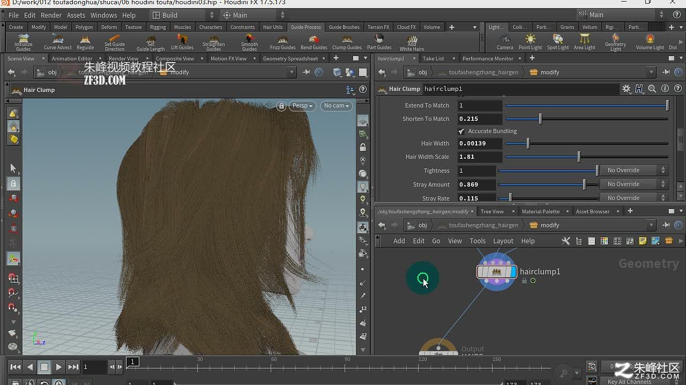Viewport: 686px width, 385px height.
Task: Click the hairclump1 node
Action: 496,272
